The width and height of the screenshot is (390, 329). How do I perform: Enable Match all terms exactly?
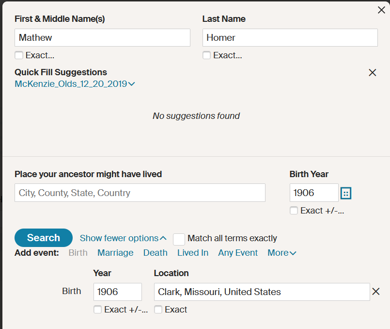point(179,239)
